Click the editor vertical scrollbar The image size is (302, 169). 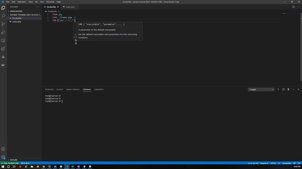pos(301,47)
